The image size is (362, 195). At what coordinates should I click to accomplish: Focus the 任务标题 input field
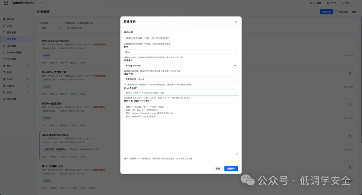coord(181,38)
